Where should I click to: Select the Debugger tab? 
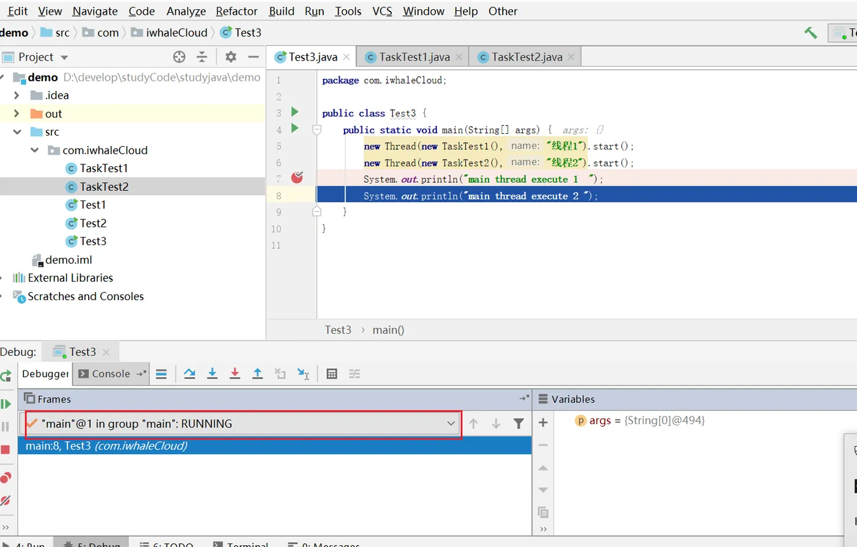coord(45,373)
